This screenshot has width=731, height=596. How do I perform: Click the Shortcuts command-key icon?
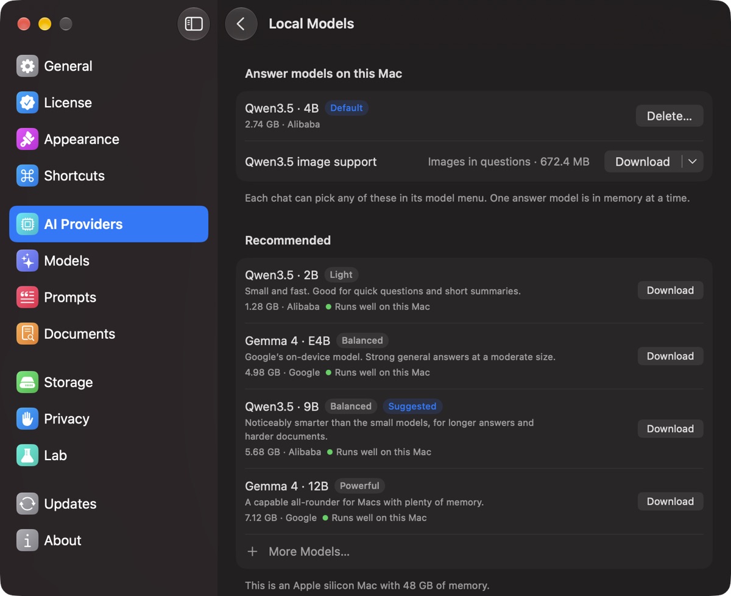click(x=27, y=176)
